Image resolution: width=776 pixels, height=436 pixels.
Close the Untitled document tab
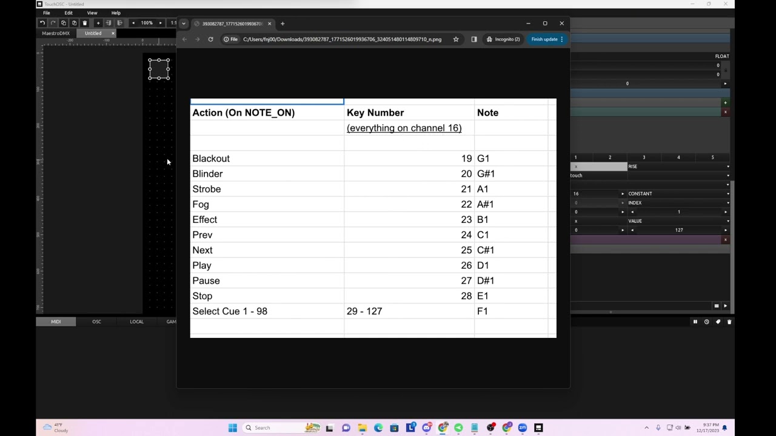click(113, 33)
